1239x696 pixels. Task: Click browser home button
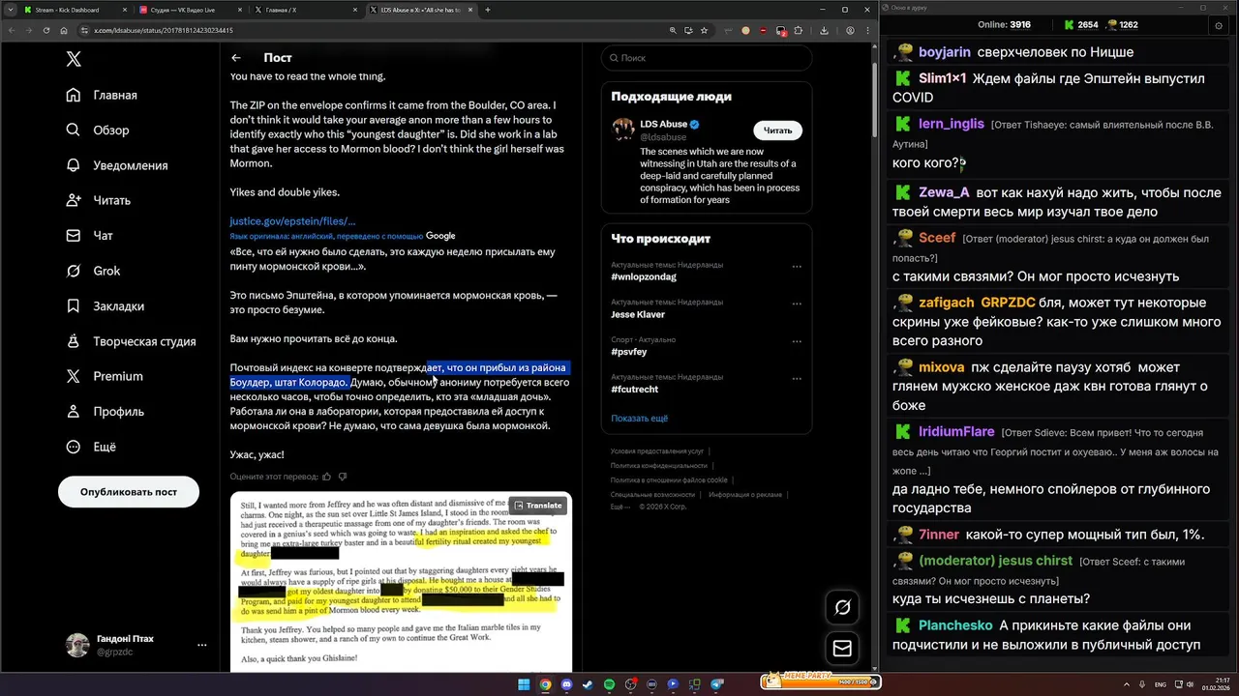click(64, 30)
